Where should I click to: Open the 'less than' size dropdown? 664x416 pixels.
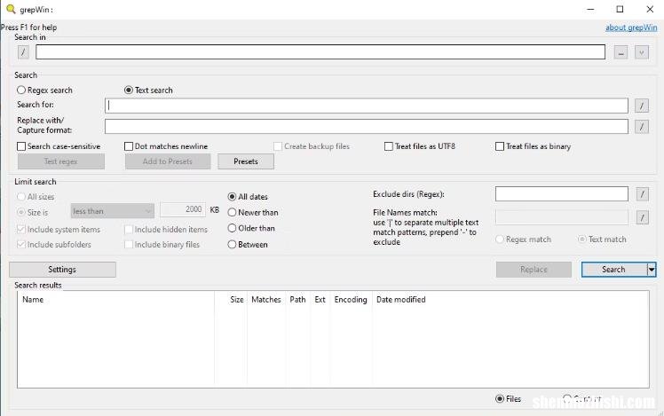point(112,211)
